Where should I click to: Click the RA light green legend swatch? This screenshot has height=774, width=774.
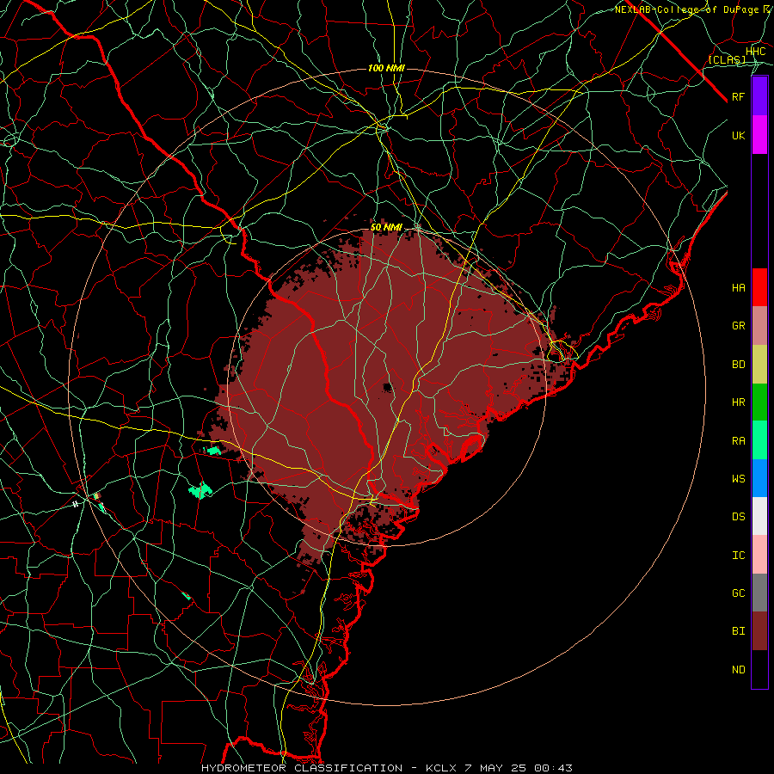point(759,440)
